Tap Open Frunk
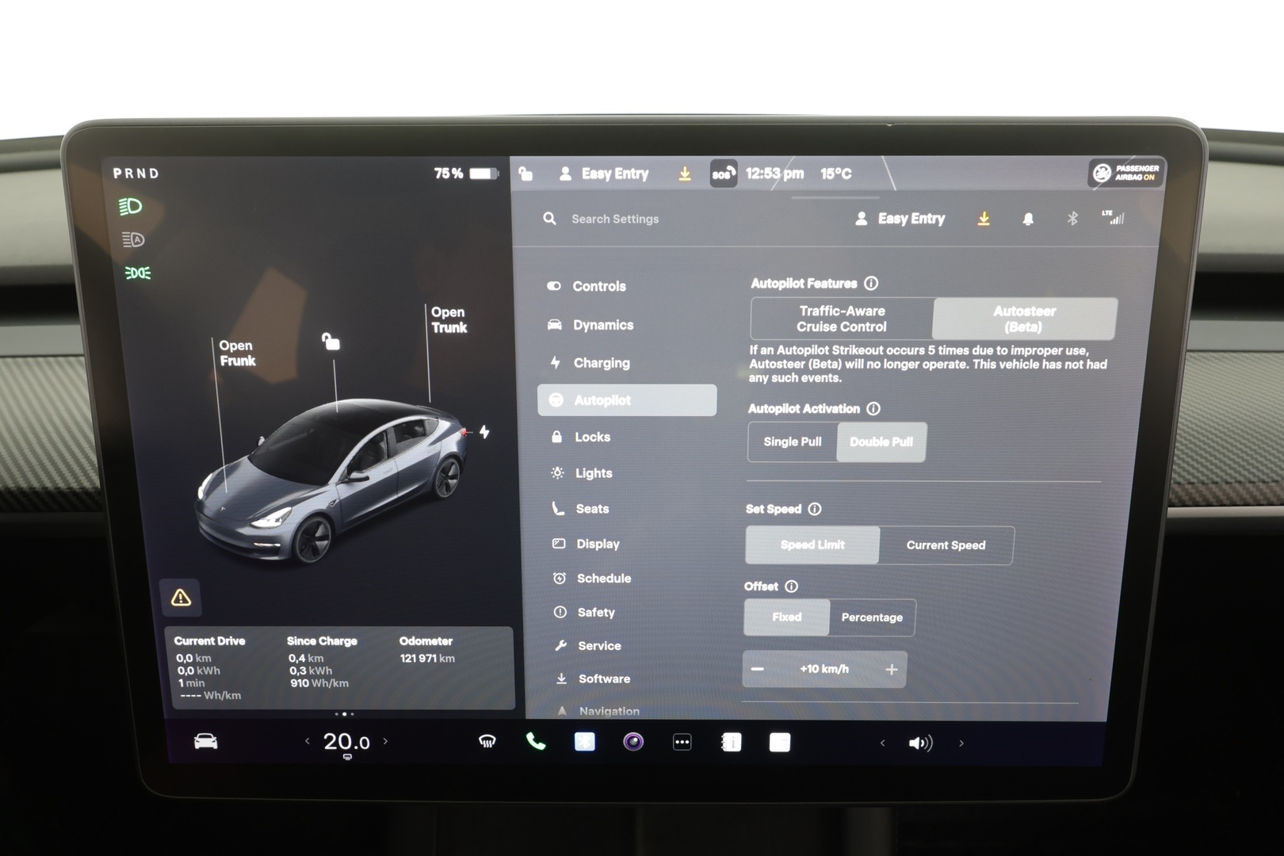1284x856 pixels. tap(237, 353)
